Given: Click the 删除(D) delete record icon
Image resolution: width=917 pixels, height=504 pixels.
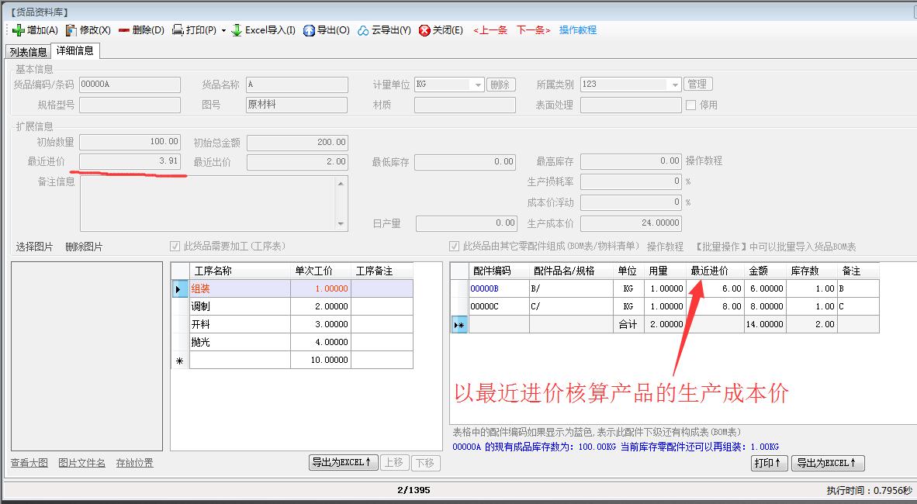Looking at the screenshot, I should tap(123, 31).
